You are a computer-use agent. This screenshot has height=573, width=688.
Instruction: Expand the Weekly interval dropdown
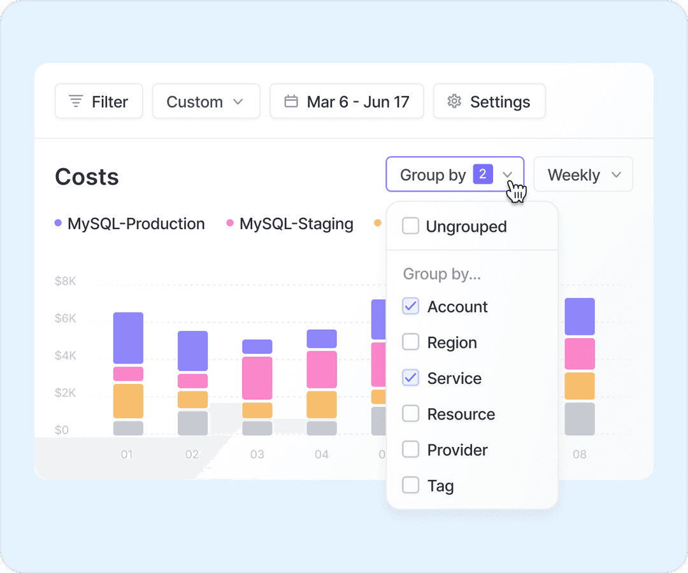pyautogui.click(x=583, y=174)
